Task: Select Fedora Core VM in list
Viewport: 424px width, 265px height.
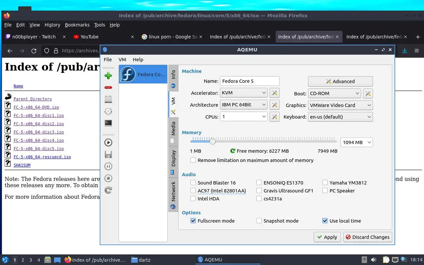Action: 143,74
